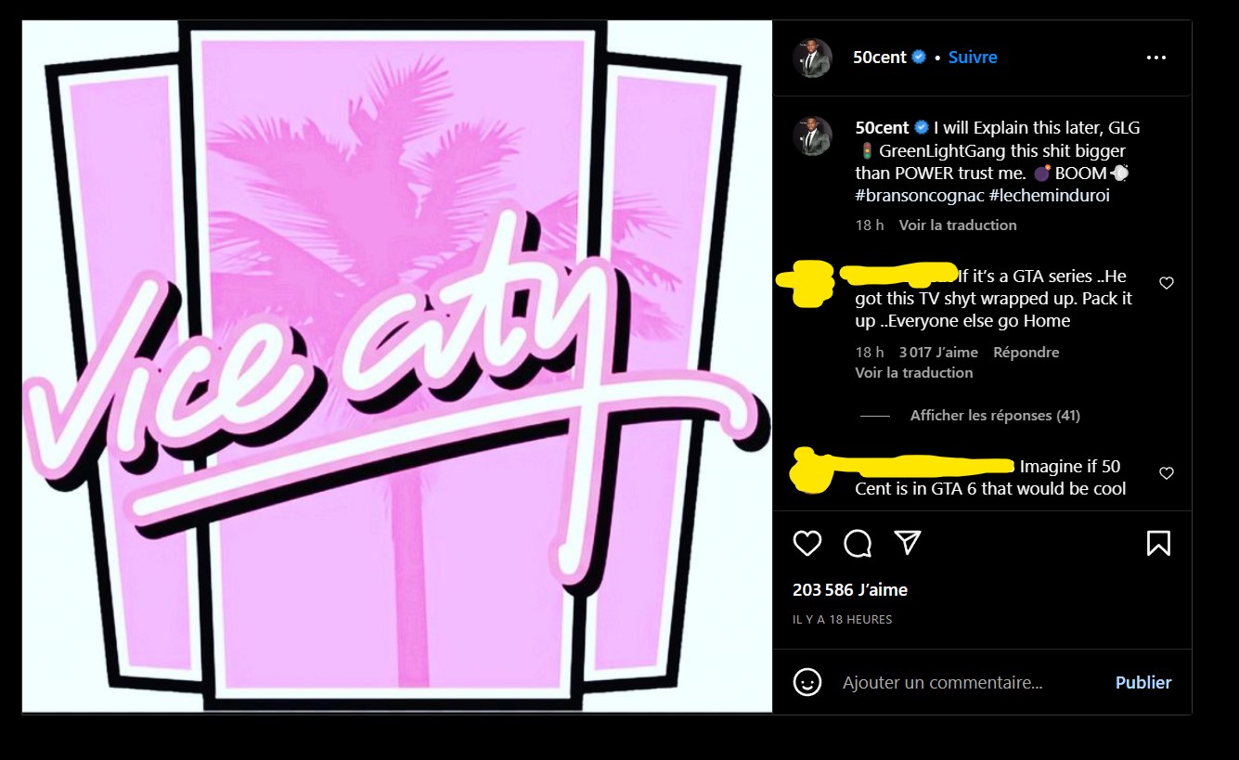Open the #lecheminduroi hashtag link
Viewport: 1239px width, 760px height.
(x=1051, y=196)
